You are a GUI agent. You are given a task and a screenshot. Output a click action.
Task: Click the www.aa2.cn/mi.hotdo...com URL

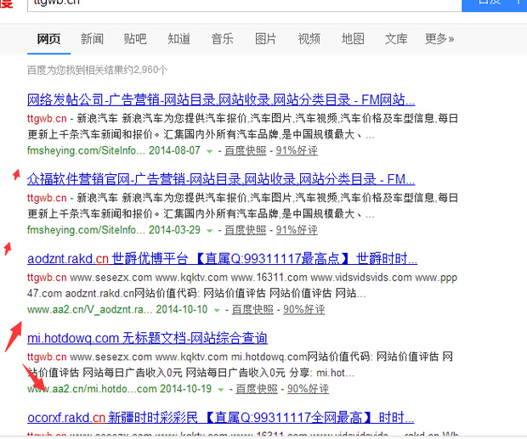(x=92, y=389)
